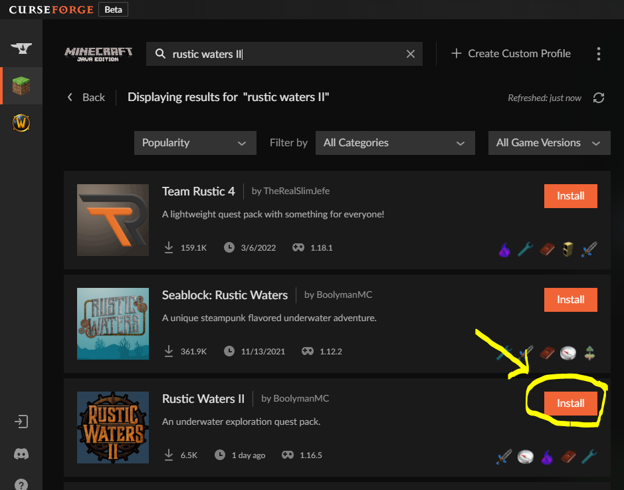Click the Refreshed: just now text
The height and width of the screenshot is (490, 624).
544,98
